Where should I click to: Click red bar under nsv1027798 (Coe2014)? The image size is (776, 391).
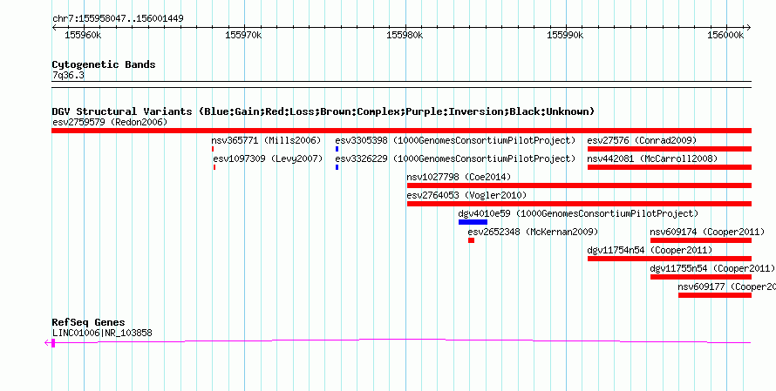pos(579,185)
